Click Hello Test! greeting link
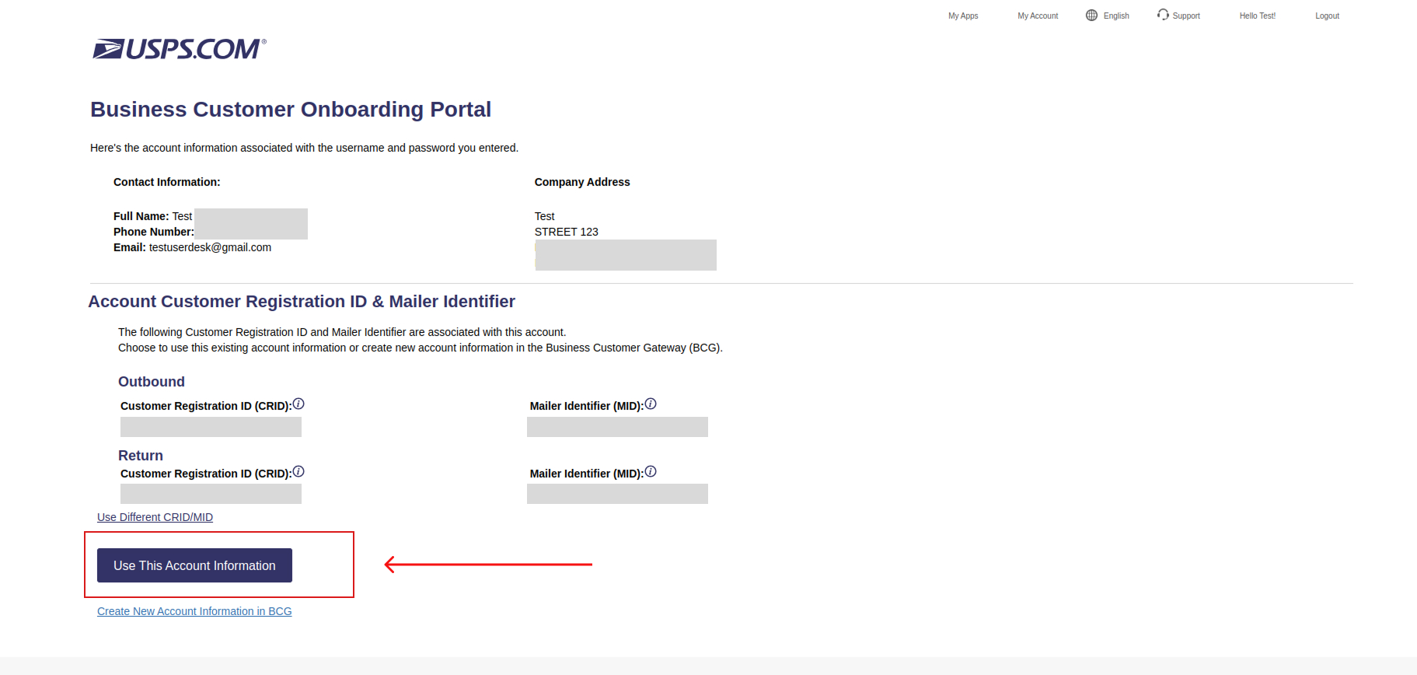 (x=1257, y=16)
